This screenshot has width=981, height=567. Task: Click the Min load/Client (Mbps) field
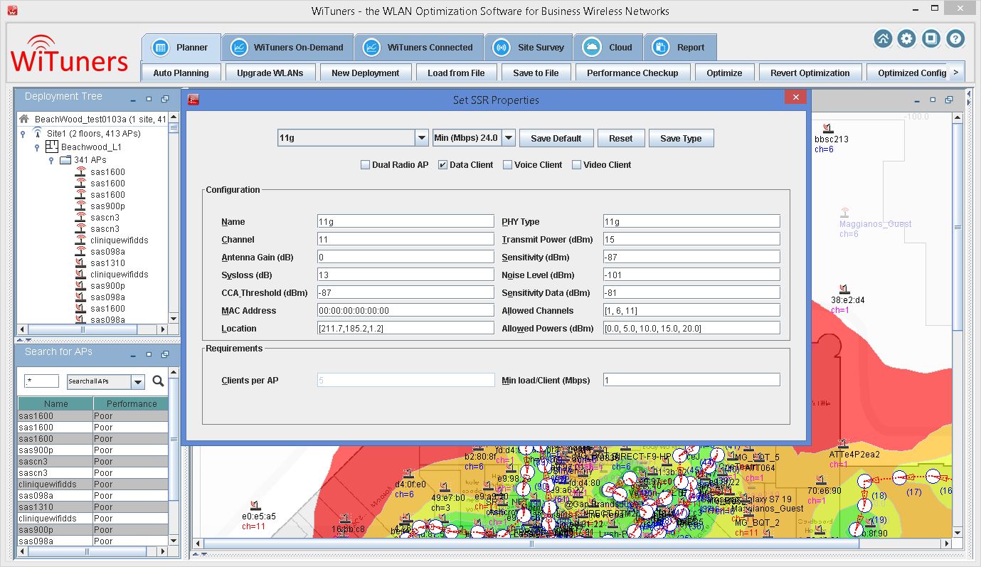click(691, 380)
